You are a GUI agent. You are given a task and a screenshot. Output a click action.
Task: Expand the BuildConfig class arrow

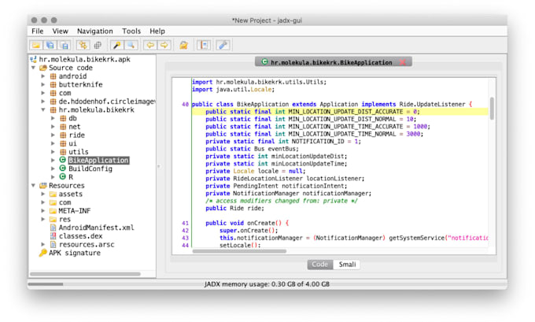(53, 168)
